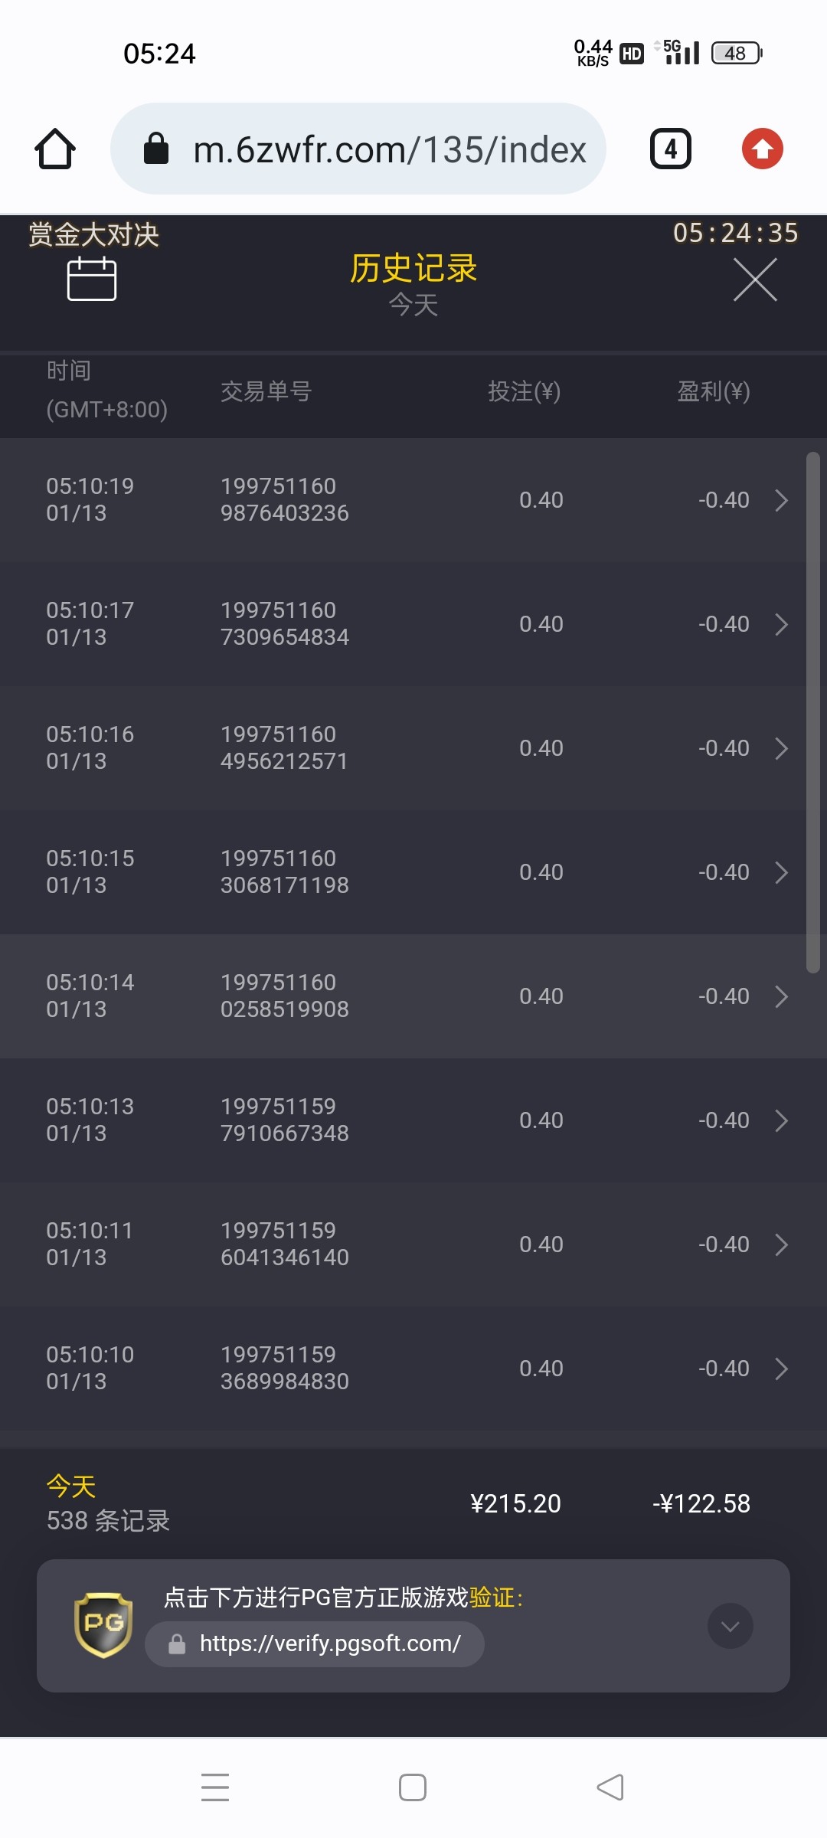Expand details for the 05:10:19 record
The height and width of the screenshot is (1838, 827).
(x=781, y=500)
